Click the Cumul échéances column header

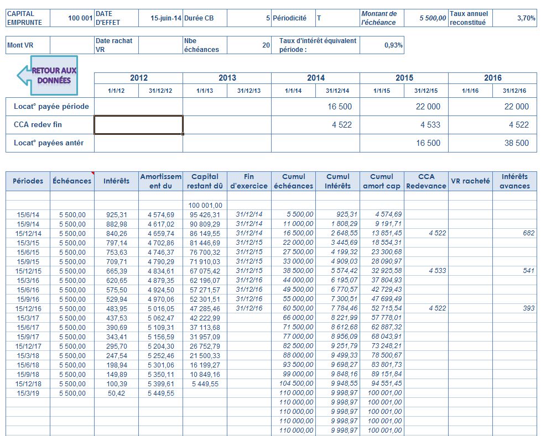pyautogui.click(x=294, y=181)
